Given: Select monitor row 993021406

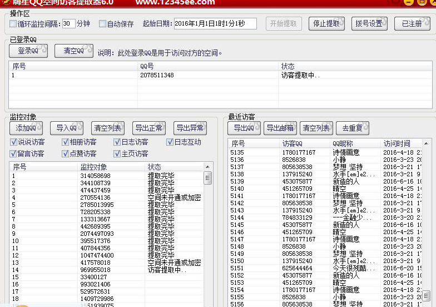Looking at the screenshot, I should (x=107, y=284).
